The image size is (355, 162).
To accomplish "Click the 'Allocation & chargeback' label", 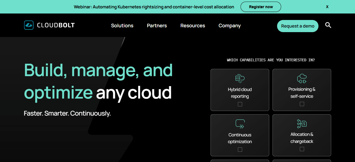I will click(302, 138).
